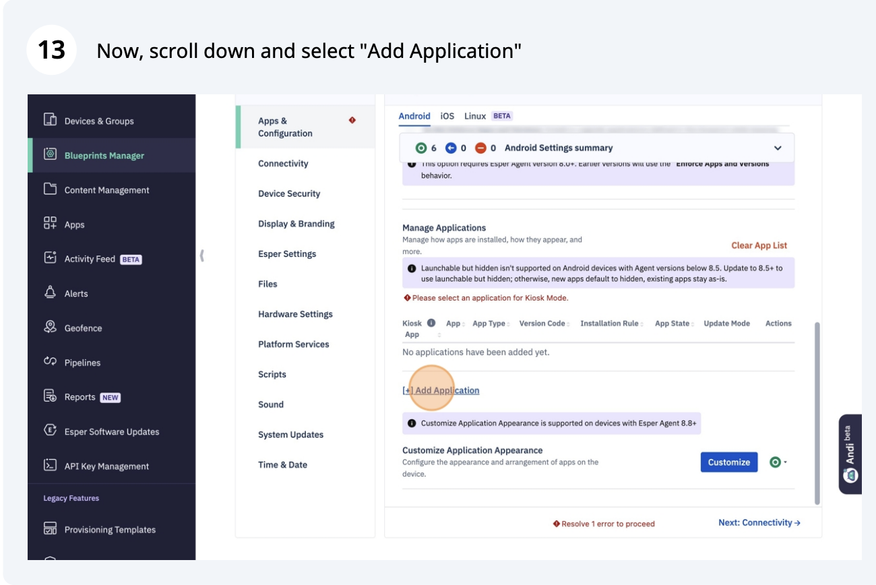Click the vertical scrollbar of settings panel

817,412
